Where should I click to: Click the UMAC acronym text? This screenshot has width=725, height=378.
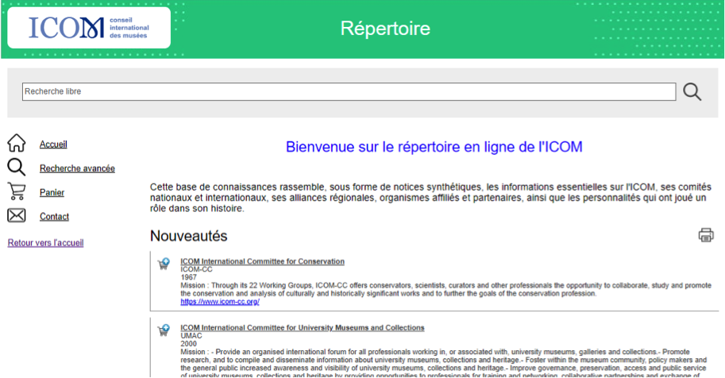click(191, 335)
